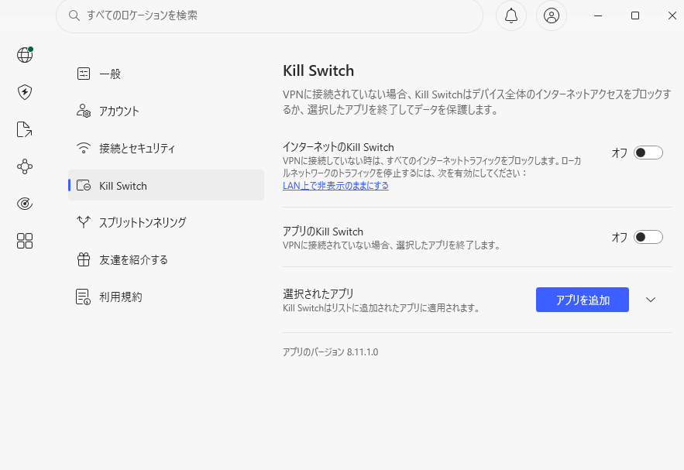
Task: Click the notification bell icon
Action: (511, 15)
